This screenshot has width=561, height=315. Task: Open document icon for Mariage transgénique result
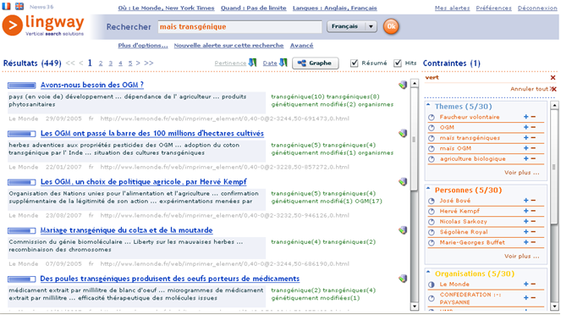tap(403, 229)
